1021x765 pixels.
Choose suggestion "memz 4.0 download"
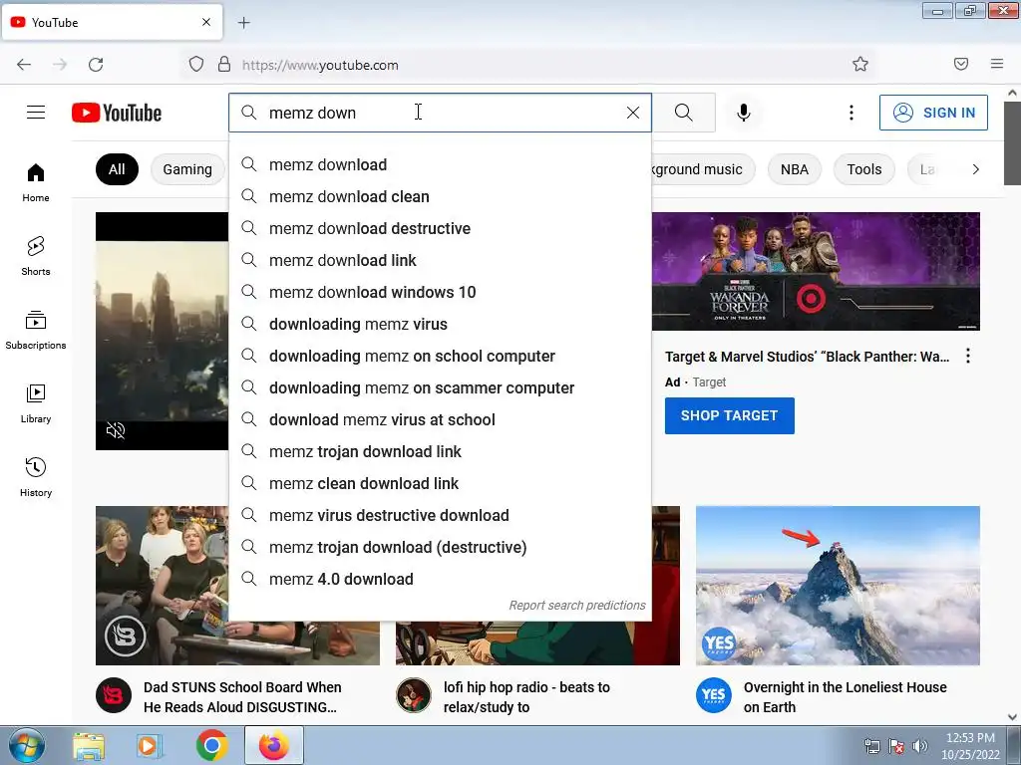point(440,579)
